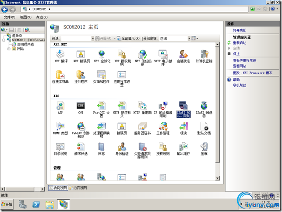This screenshot has width=282, height=212.
Task: Open the help dropdown arrow in top toolbar
Action: pos(278,9)
